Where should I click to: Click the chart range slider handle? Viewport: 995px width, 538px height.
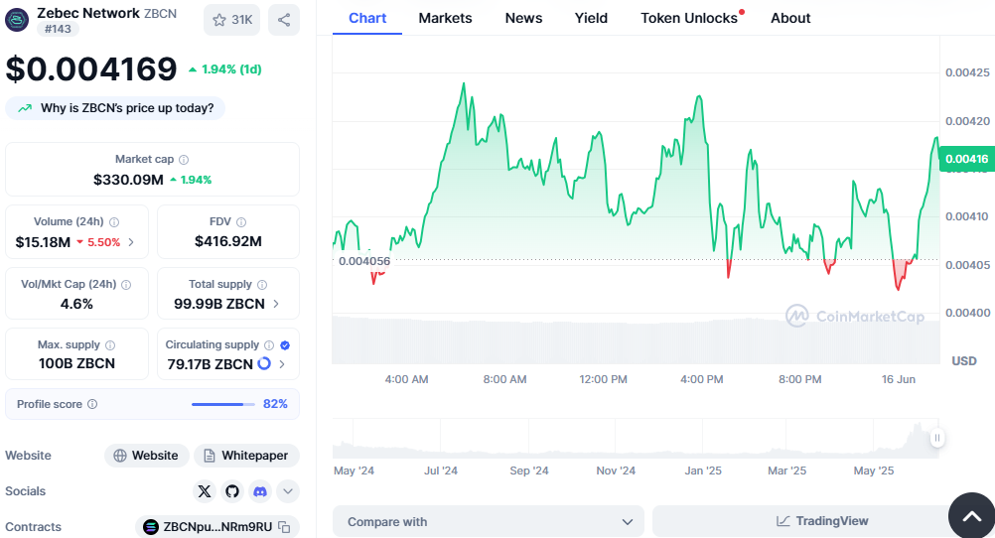point(936,438)
